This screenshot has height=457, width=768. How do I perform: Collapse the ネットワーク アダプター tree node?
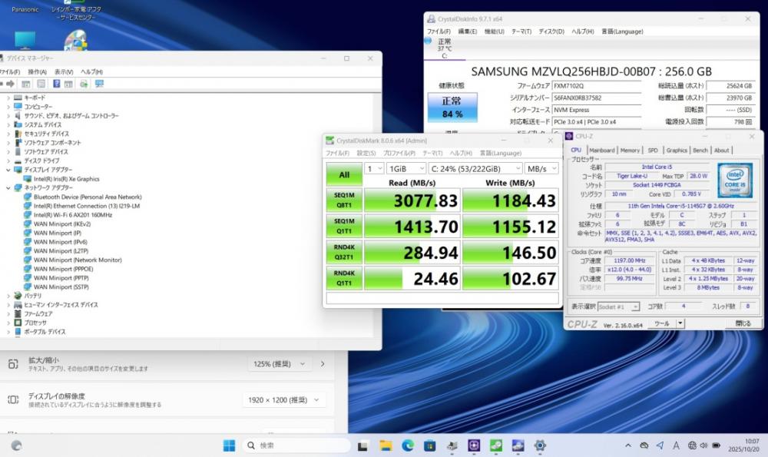click(8, 187)
